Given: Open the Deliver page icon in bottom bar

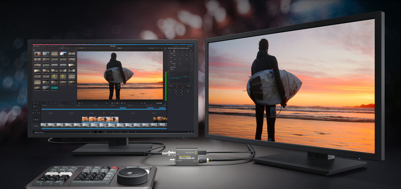Looking at the screenshot, I should click(136, 132).
